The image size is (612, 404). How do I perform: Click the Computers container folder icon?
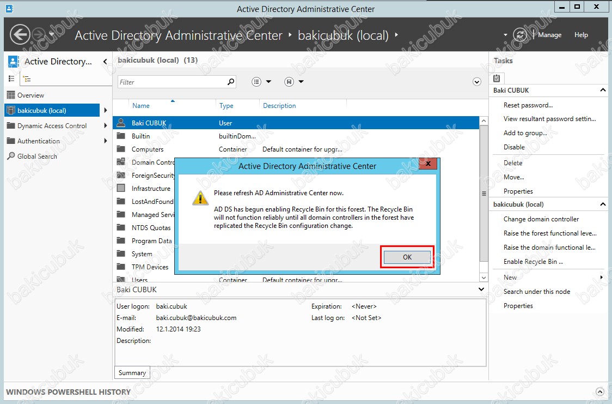tap(121, 149)
